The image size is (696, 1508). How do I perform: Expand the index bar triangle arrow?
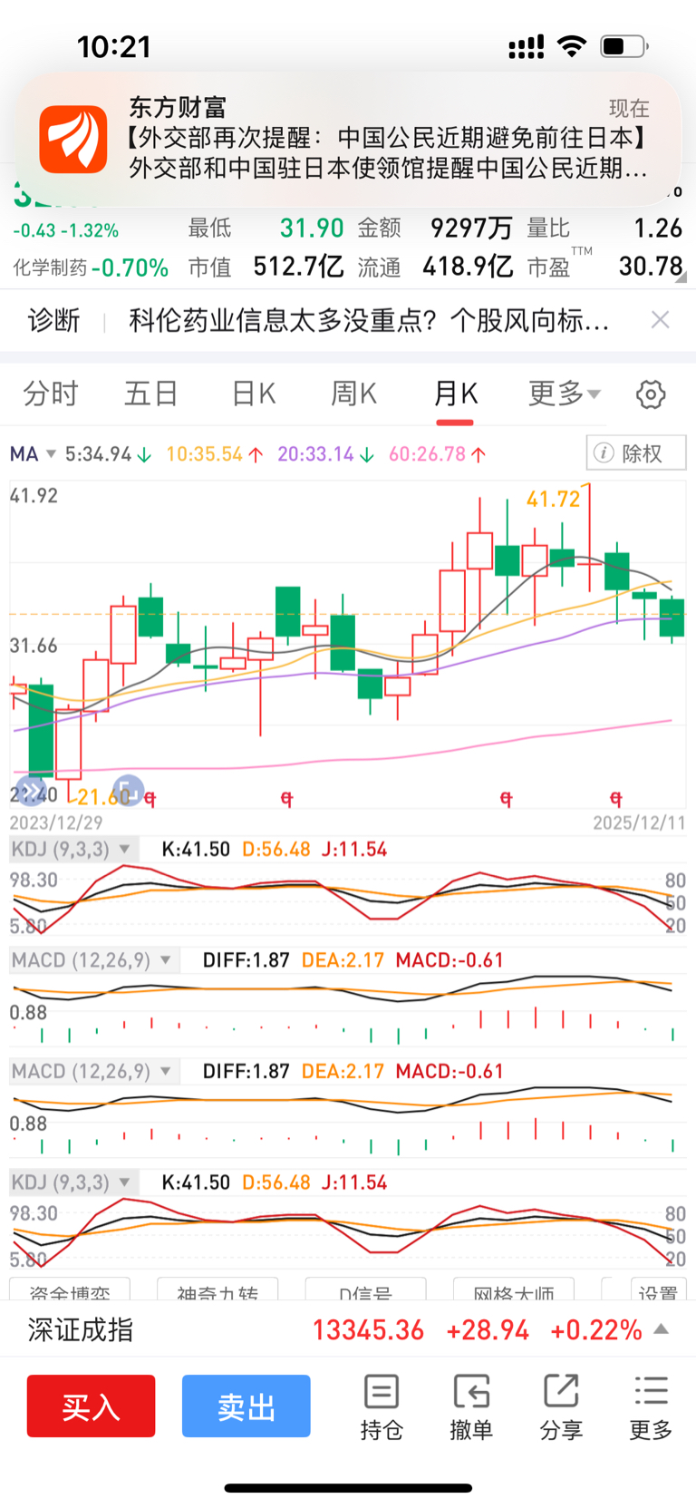coord(662,1329)
